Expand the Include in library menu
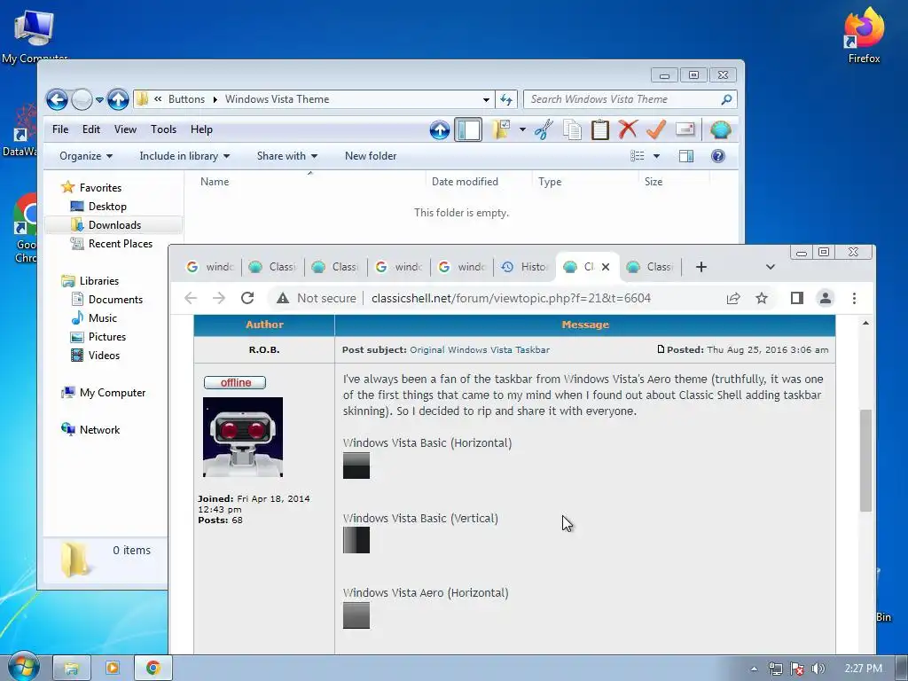The width and height of the screenshot is (908, 681). tap(184, 156)
